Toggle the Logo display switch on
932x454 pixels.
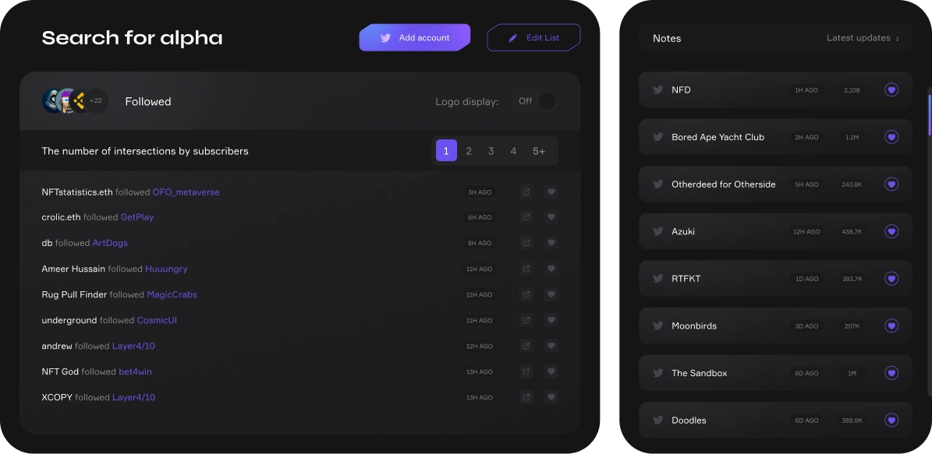pos(547,101)
